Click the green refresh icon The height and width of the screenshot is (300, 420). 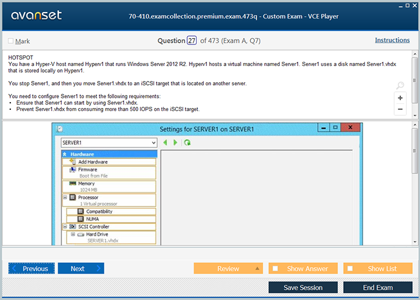tap(187, 143)
